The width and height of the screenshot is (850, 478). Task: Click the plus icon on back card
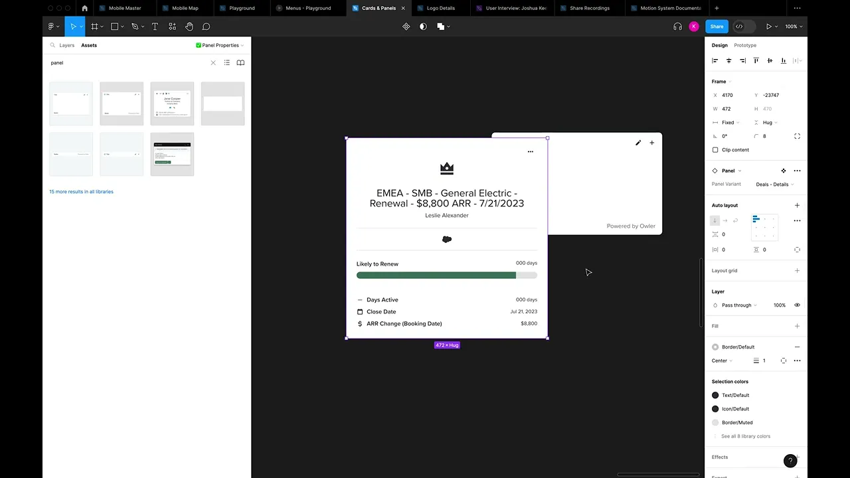coord(651,143)
